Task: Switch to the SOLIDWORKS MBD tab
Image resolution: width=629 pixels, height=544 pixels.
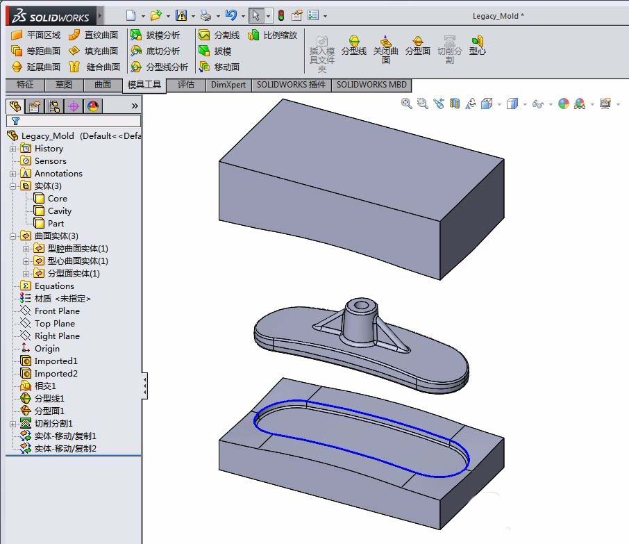Action: pos(371,85)
